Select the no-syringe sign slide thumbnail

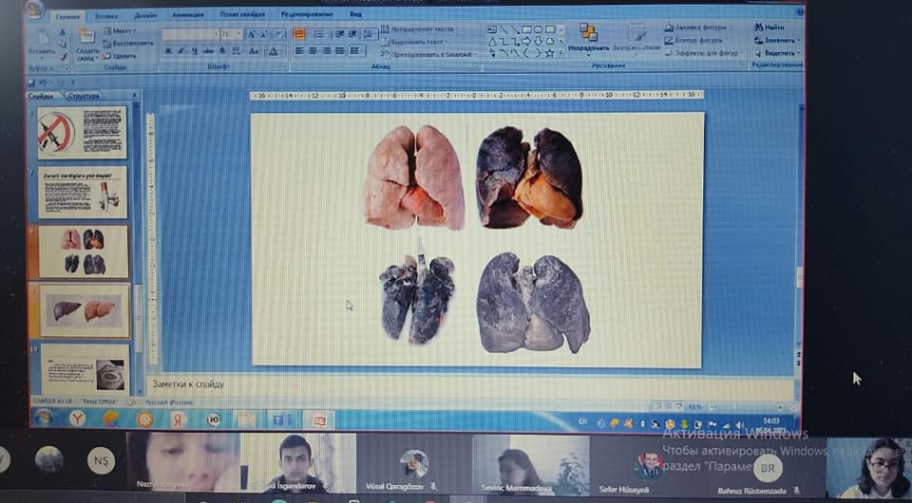tap(82, 132)
